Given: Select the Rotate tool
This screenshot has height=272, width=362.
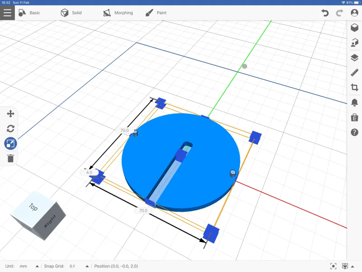Looking at the screenshot, I should pos(10,128).
